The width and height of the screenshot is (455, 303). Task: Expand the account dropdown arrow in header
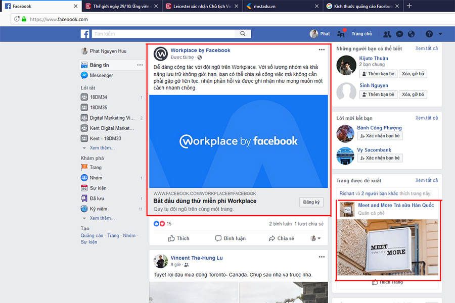(440, 34)
